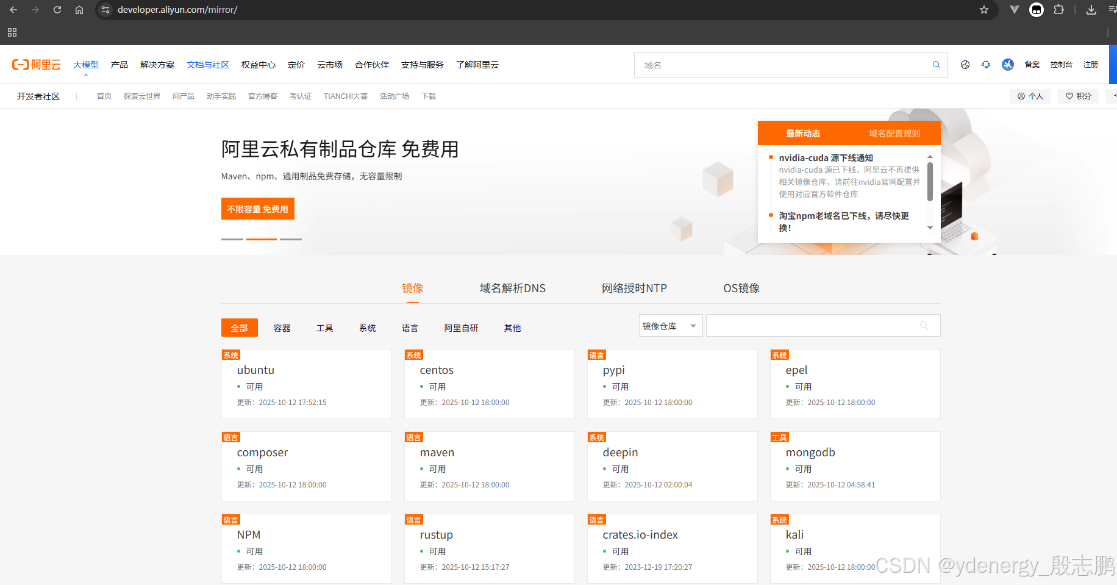Click the site info icon in address bar

coord(105,10)
